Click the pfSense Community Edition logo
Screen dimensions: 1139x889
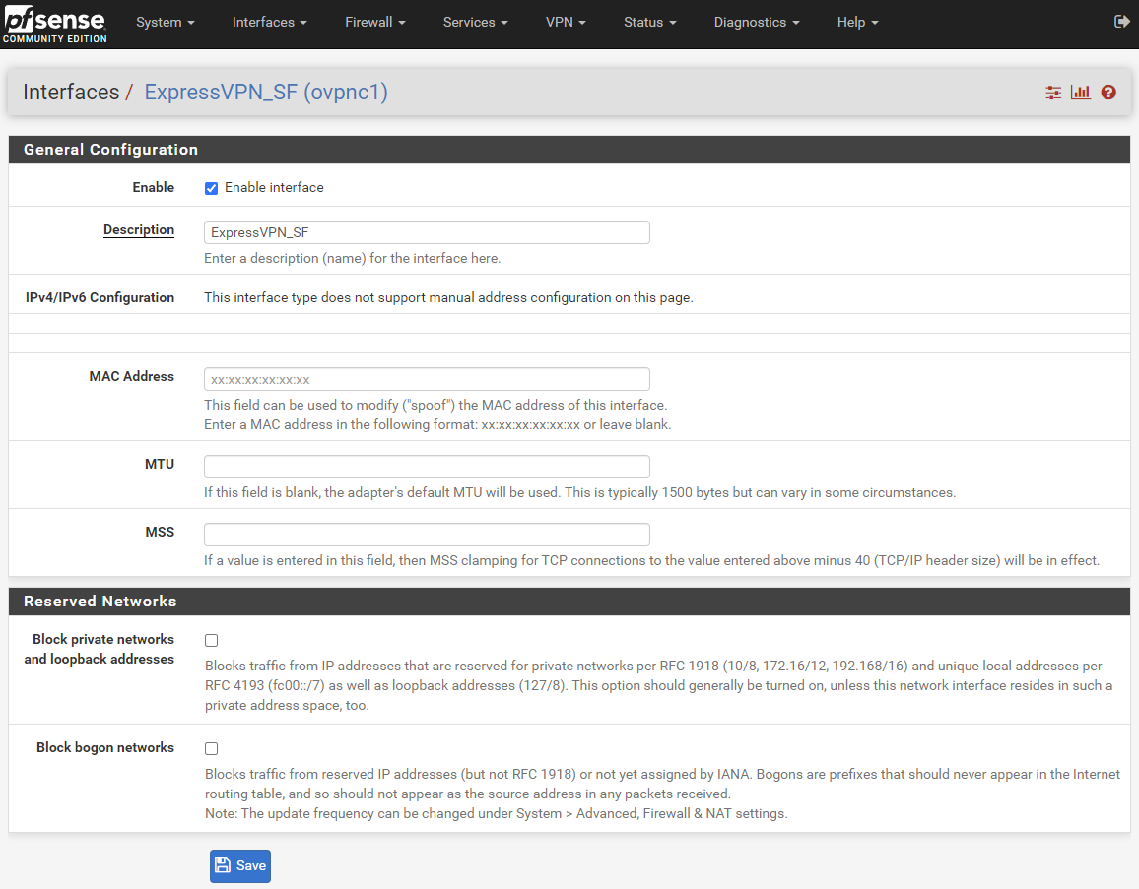(55, 24)
